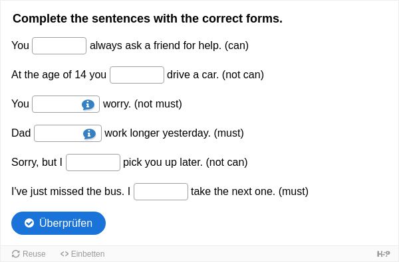This screenshot has height=262, width=399.
Task: Click the H5P logo icon
Action: tap(383, 253)
